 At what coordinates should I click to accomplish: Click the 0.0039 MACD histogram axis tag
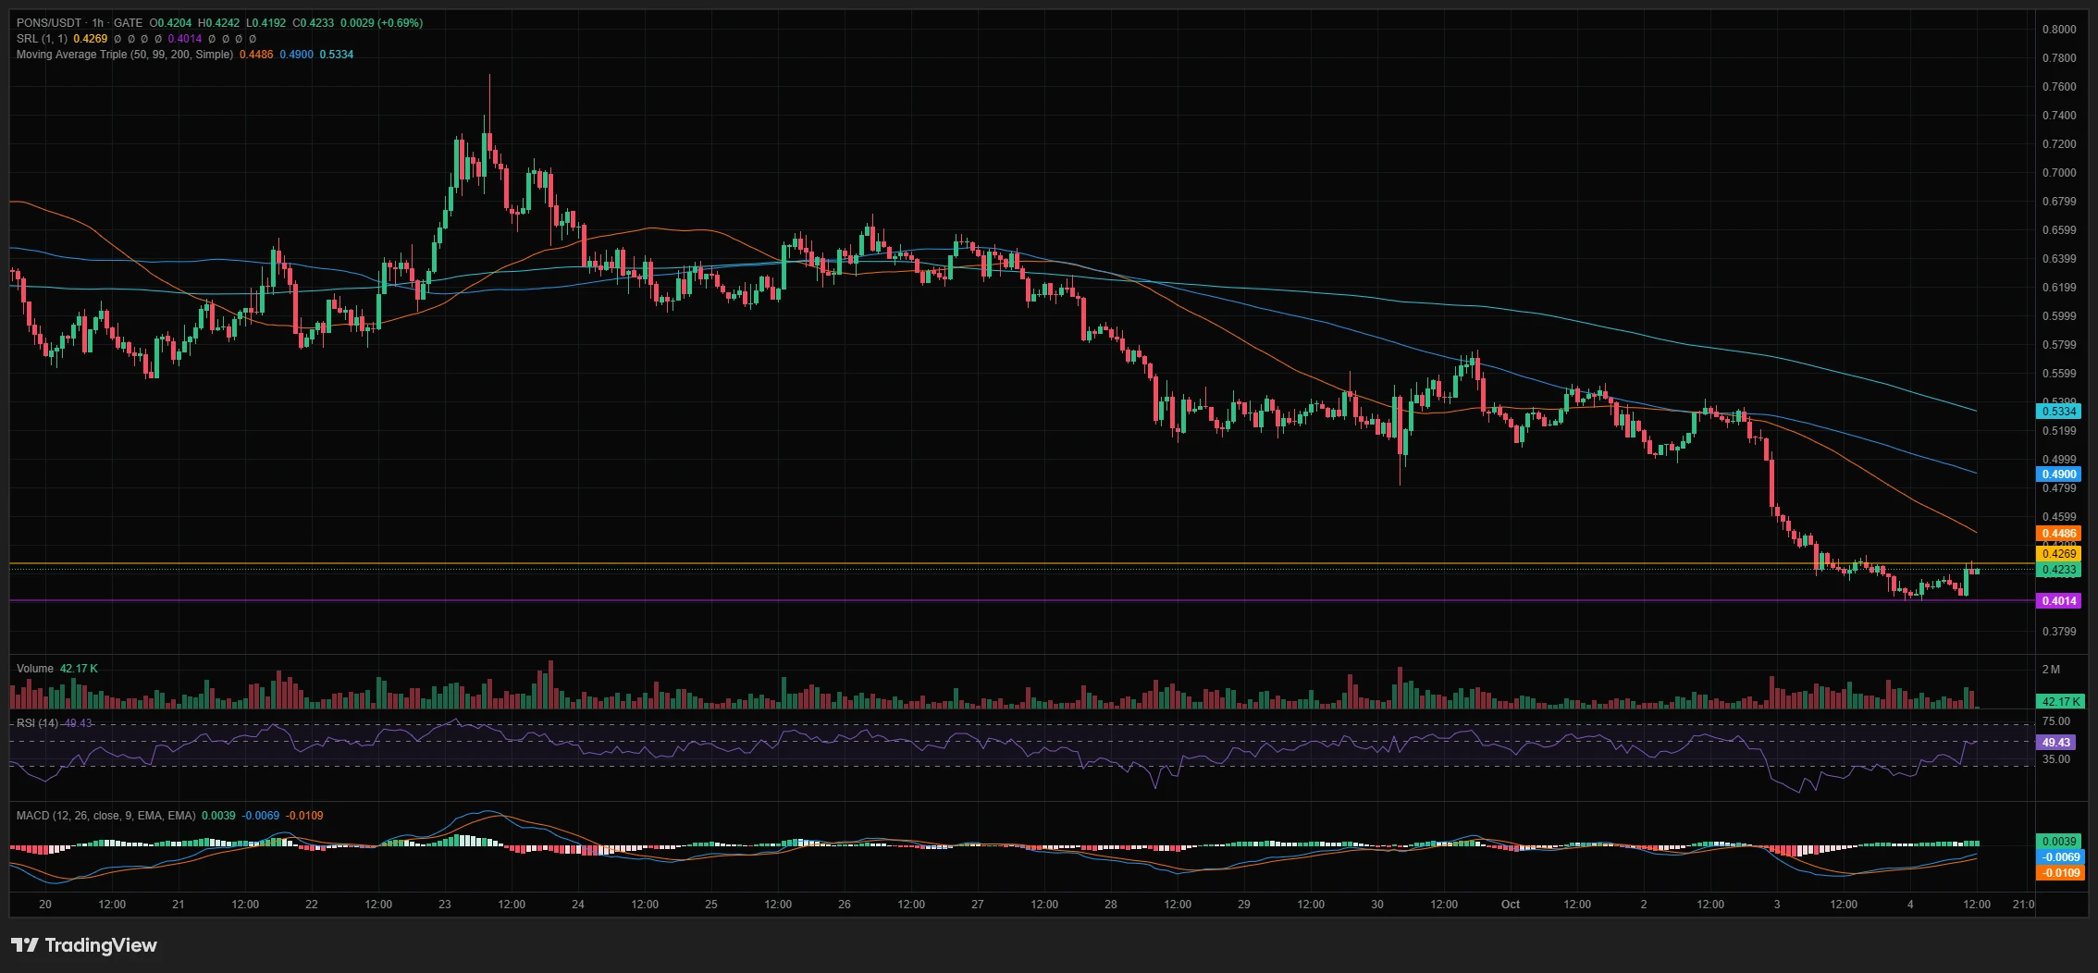pos(2059,842)
